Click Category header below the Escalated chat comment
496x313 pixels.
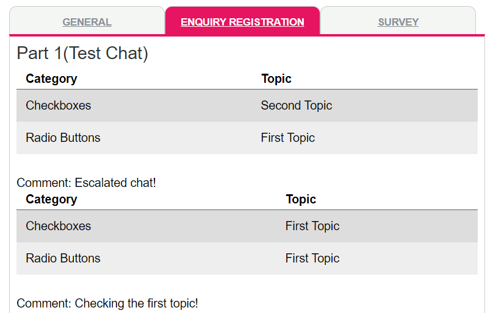[51, 199]
